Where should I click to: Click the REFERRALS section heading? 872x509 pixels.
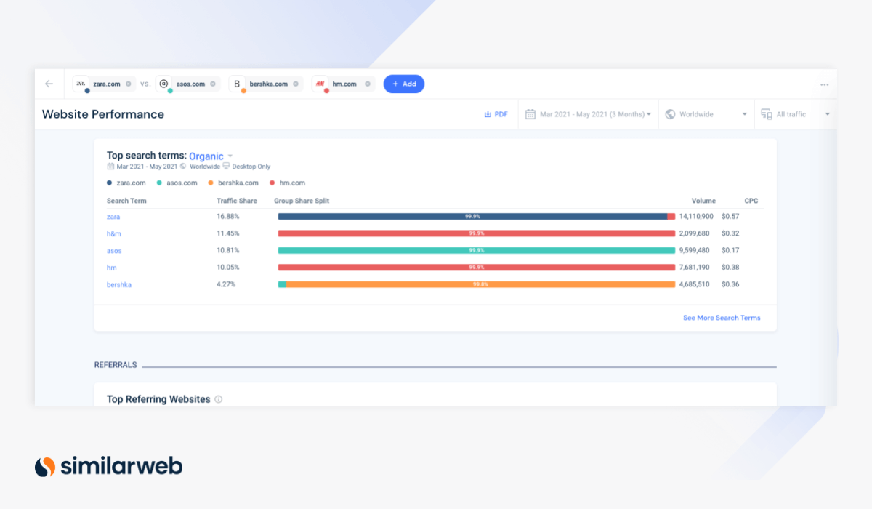click(116, 365)
